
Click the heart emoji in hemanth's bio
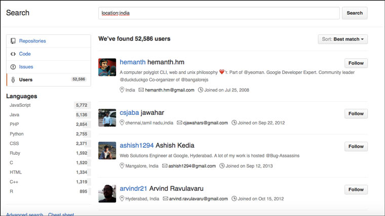pos(222,72)
